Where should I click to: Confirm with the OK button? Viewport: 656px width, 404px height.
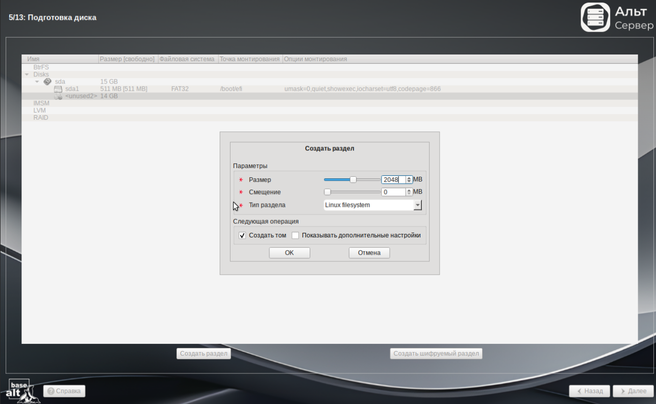pos(289,253)
